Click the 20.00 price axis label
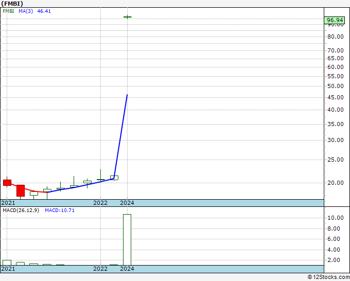This screenshot has width=350, height=281. (336, 183)
